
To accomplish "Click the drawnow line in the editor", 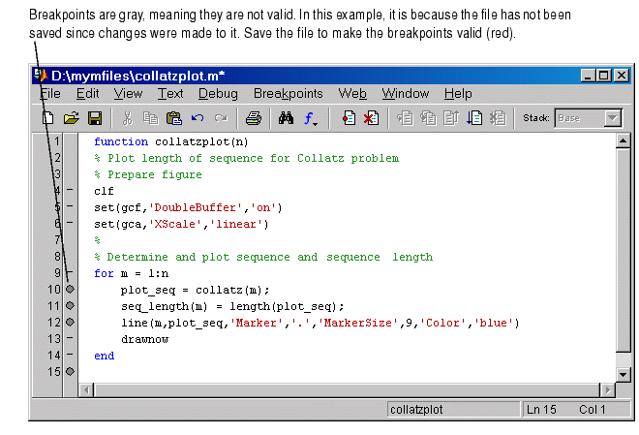I will (x=145, y=339).
